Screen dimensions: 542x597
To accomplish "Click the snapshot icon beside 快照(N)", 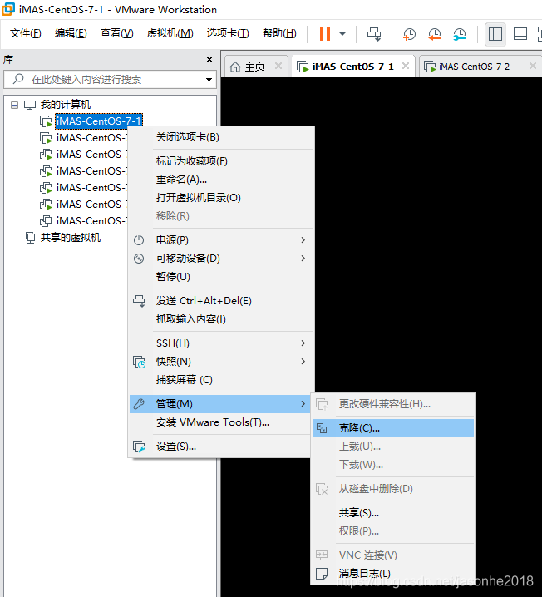I will (139, 362).
